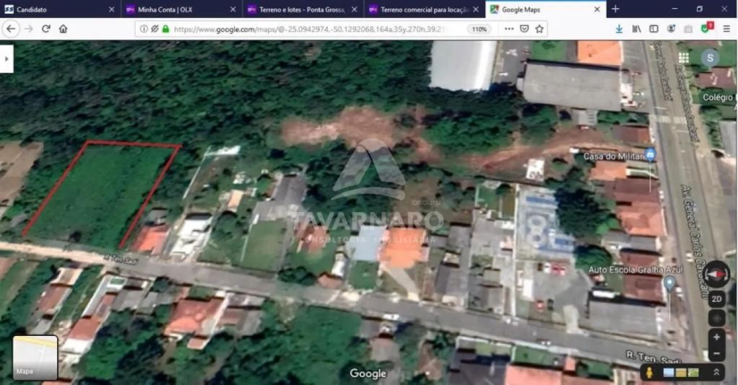Image resolution: width=738 pixels, height=385 pixels.
Task: Toggle the Firefox sidebar view
Action: 654,29
